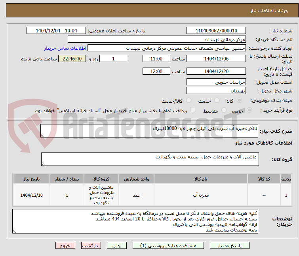
Task: Click the خروج exit button
Action: coord(65,246)
